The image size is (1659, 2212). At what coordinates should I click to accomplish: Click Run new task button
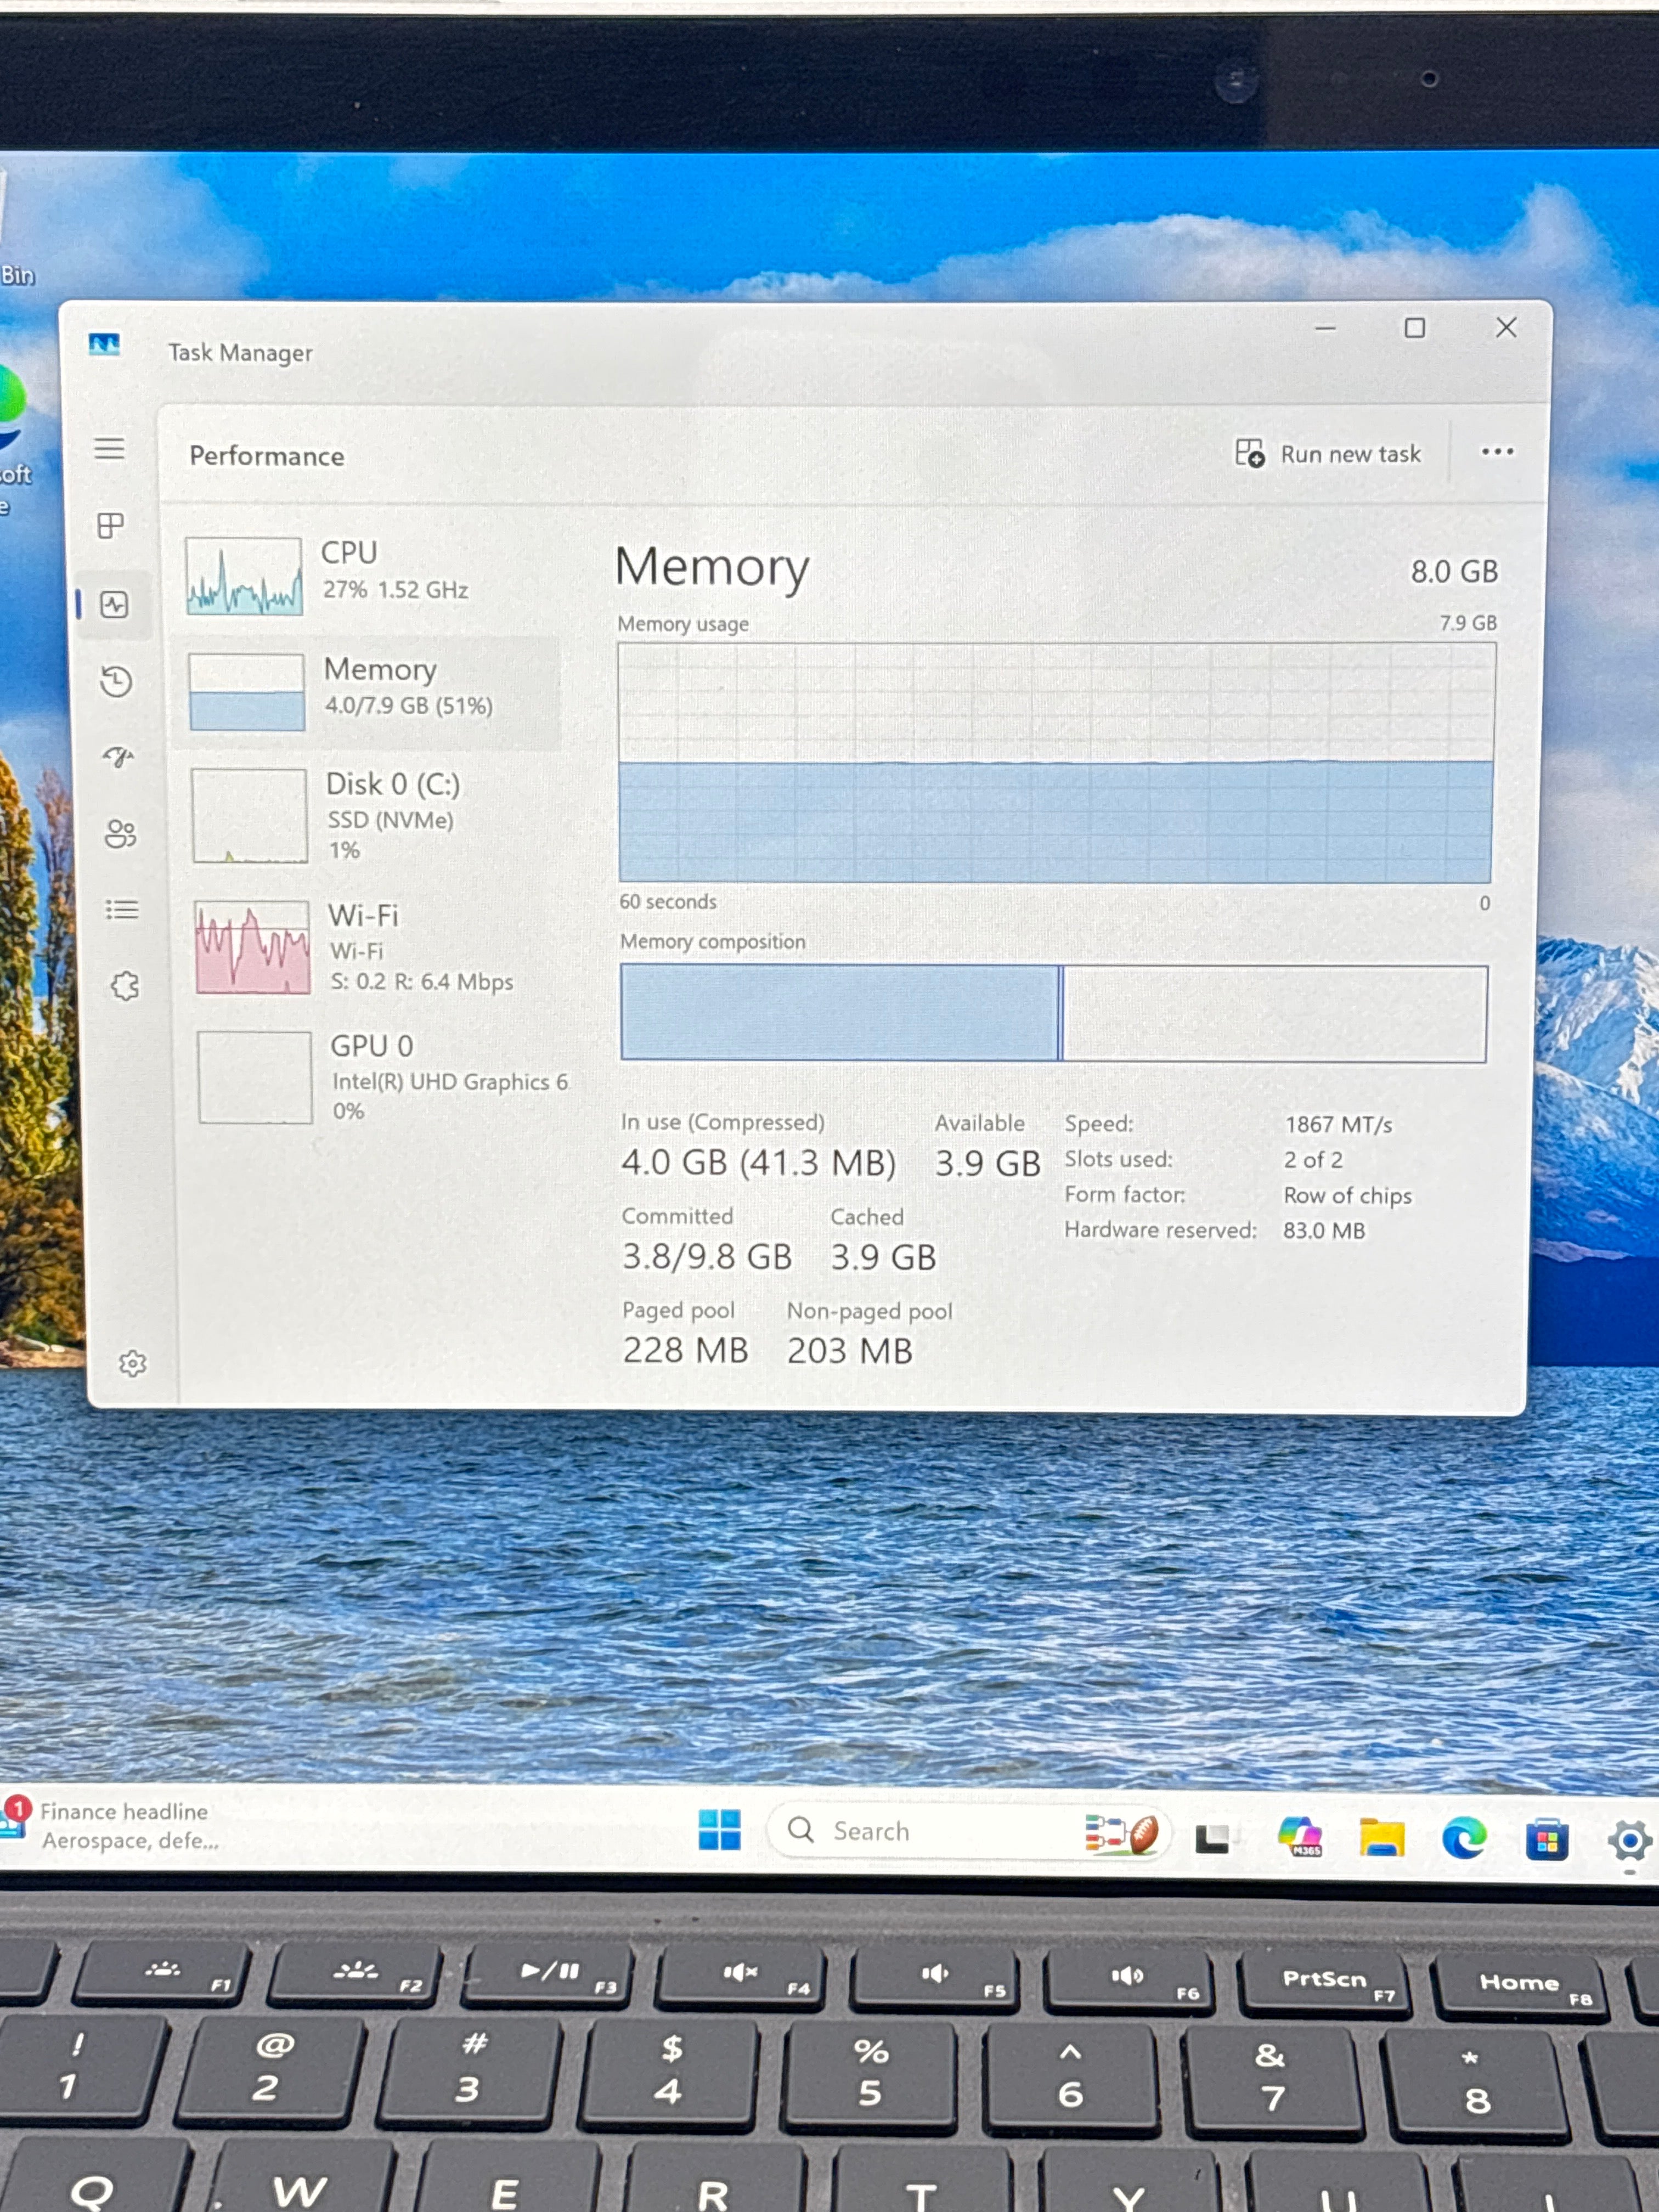[1328, 454]
